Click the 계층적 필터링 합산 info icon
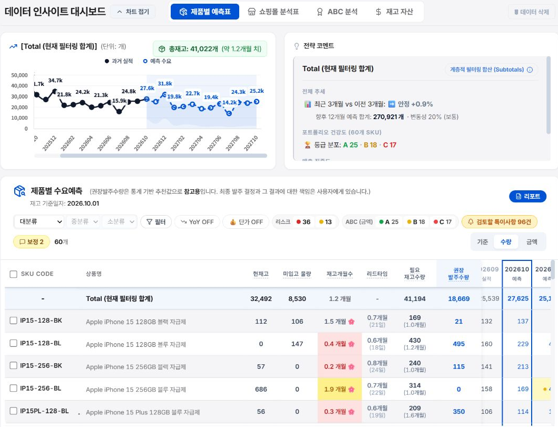This screenshot has height=427, width=558. (x=530, y=70)
